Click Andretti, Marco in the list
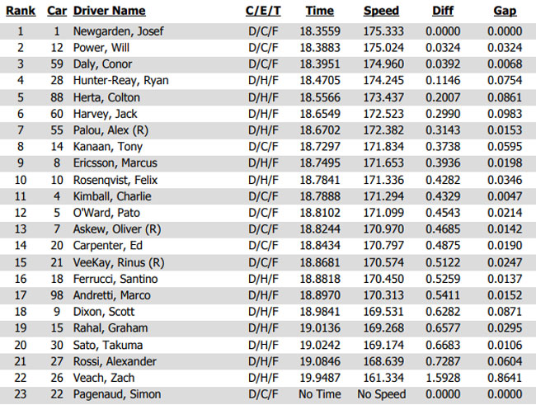This screenshot has height=405, width=536. [x=112, y=295]
